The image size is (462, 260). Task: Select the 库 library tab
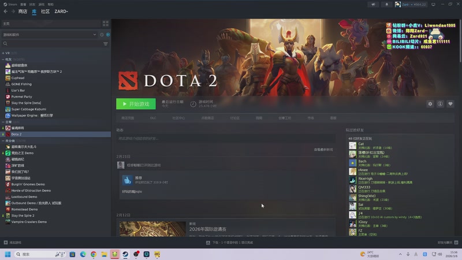(34, 12)
